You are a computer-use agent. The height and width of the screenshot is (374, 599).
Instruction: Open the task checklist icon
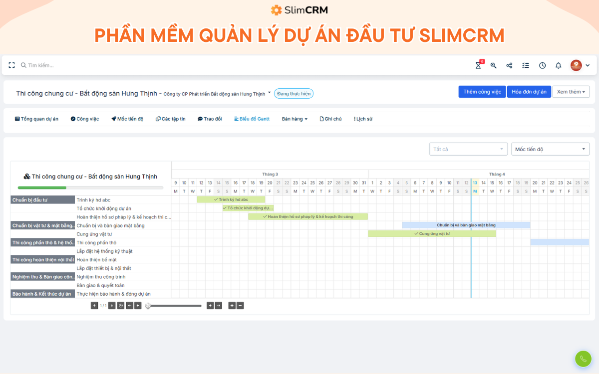[x=525, y=65]
